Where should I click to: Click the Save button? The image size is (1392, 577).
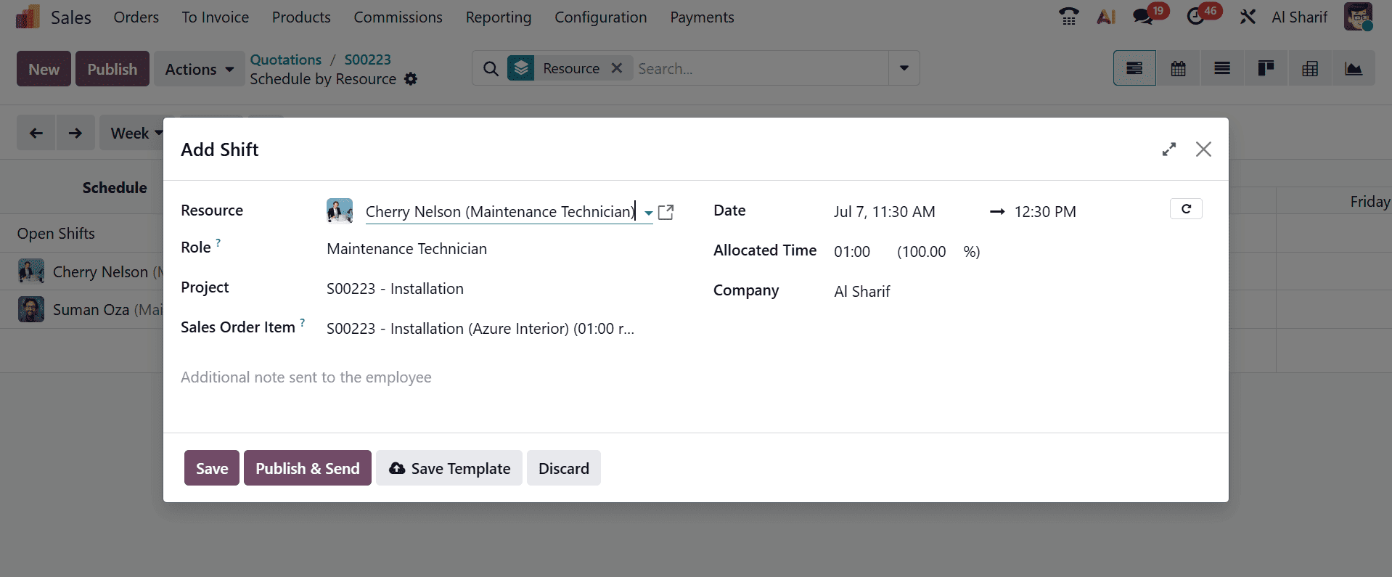click(x=212, y=468)
